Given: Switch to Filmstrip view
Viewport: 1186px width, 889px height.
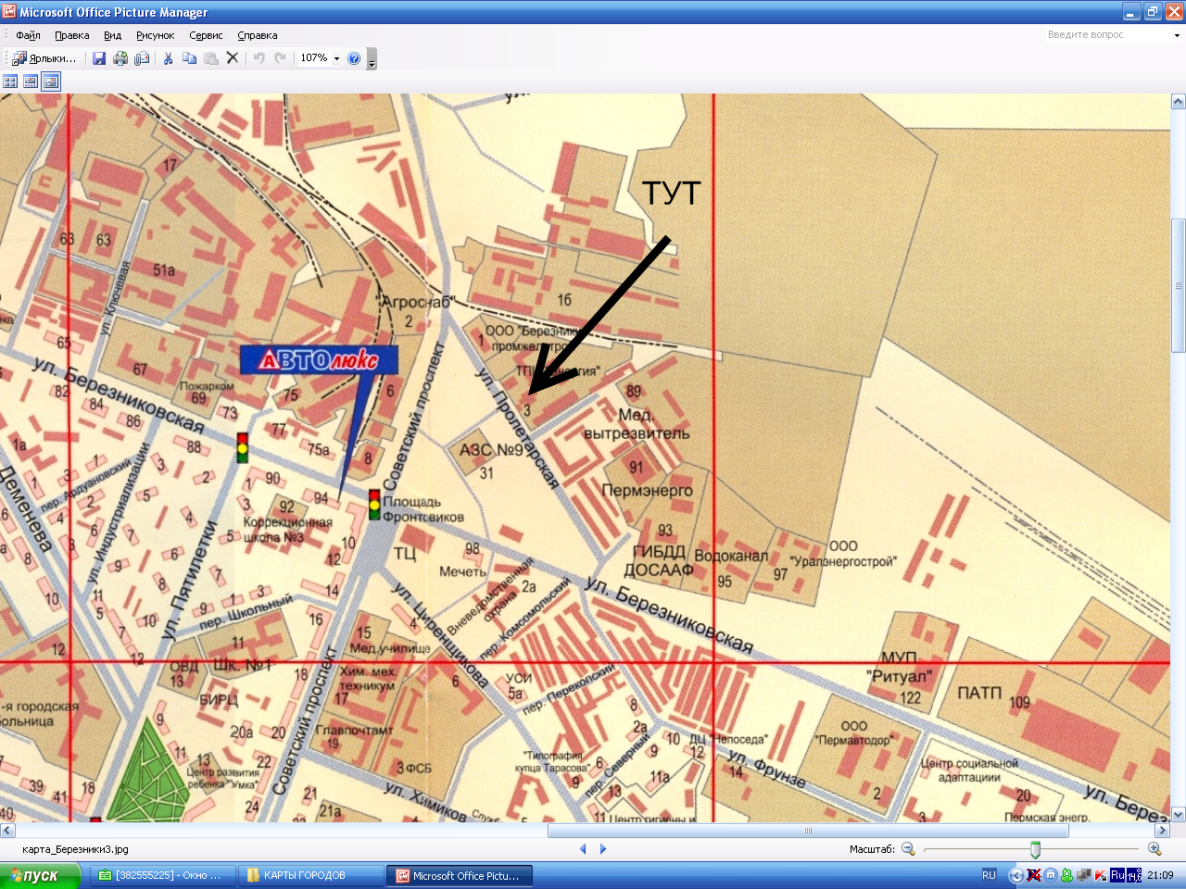Looking at the screenshot, I should (31, 81).
